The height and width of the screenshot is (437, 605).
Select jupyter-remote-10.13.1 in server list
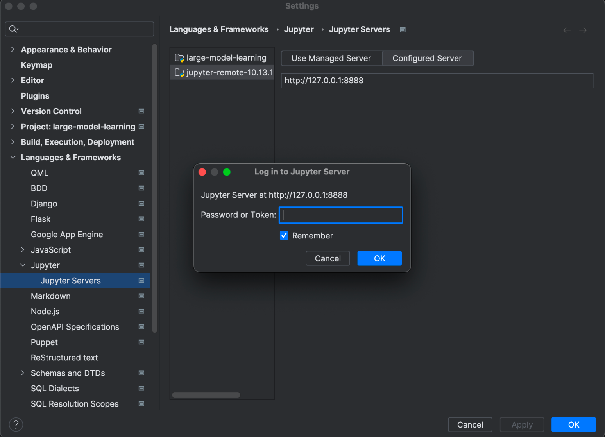222,73
